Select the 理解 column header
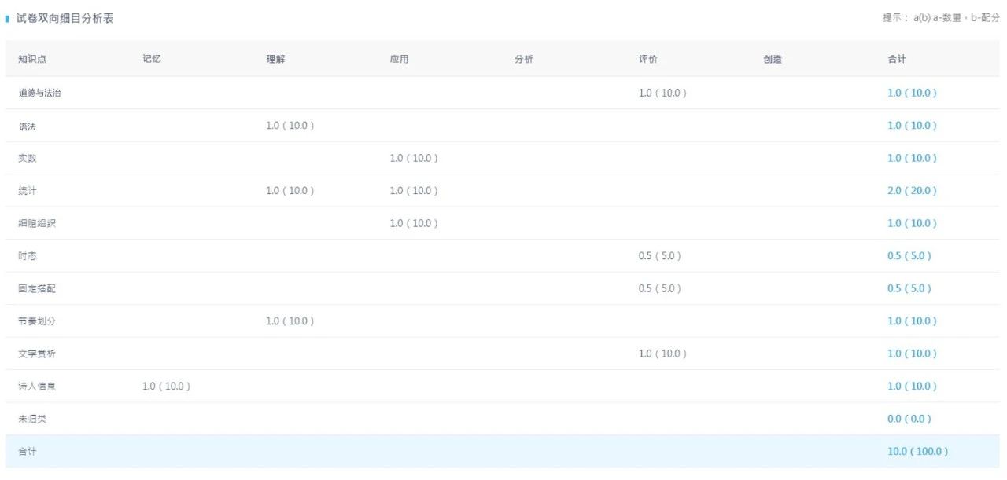Image resolution: width=1007 pixels, height=480 pixels. pos(275,59)
